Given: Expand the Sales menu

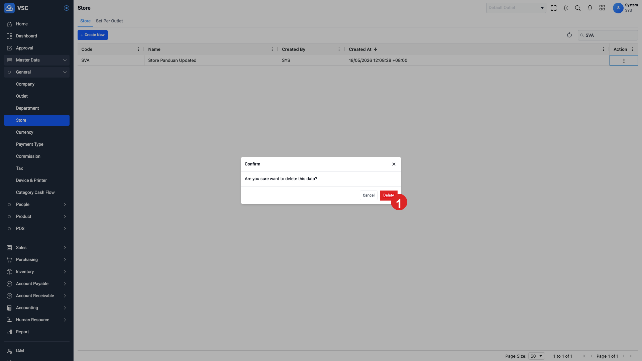Looking at the screenshot, I should (37, 248).
